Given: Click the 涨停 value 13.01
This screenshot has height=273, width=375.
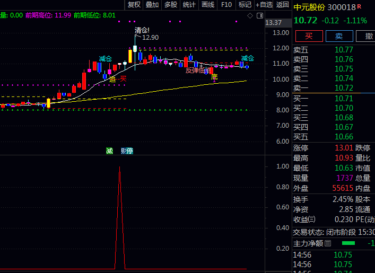Looking at the screenshot, I should (344, 148).
